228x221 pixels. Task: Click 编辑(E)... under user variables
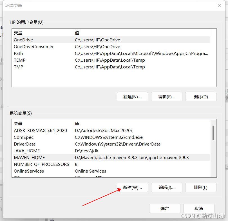point(167,97)
